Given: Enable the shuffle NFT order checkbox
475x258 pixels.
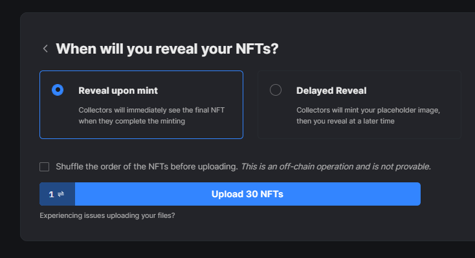Looking at the screenshot, I should pyautogui.click(x=44, y=167).
